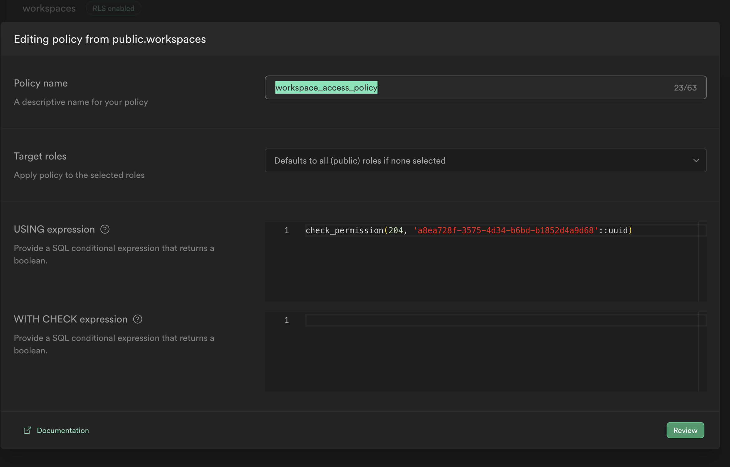Screen dimensions: 730x467
Task: Focus the empty WITH CHECK expression line
Action: click(500, 320)
